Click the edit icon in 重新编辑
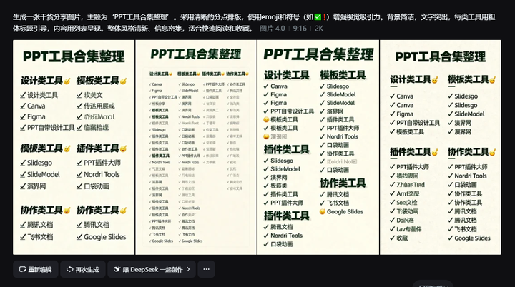515x287 pixels. pyautogui.click(x=22, y=269)
